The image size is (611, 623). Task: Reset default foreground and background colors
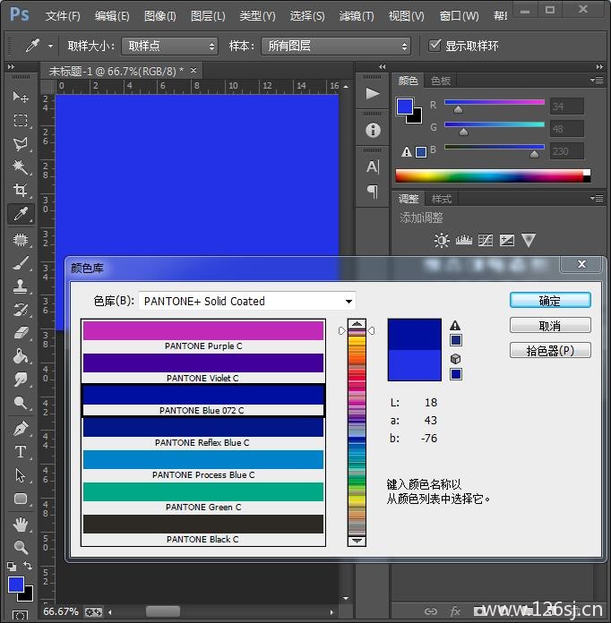point(12,566)
